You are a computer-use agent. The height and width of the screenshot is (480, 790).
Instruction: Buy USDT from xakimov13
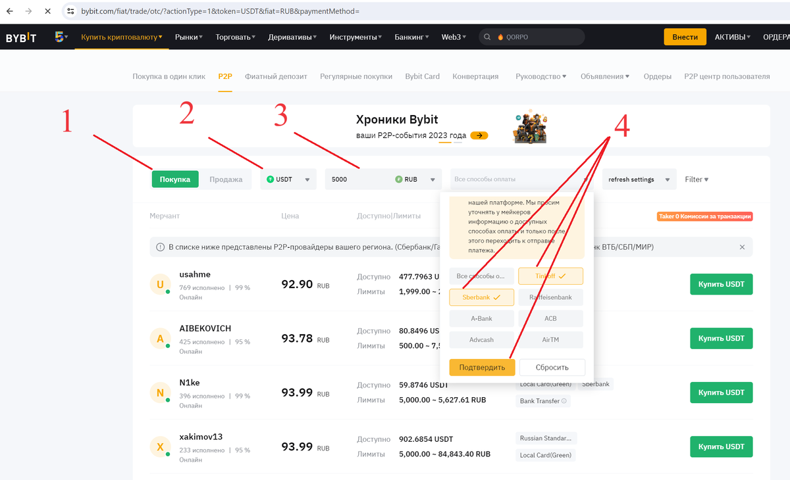click(x=721, y=447)
